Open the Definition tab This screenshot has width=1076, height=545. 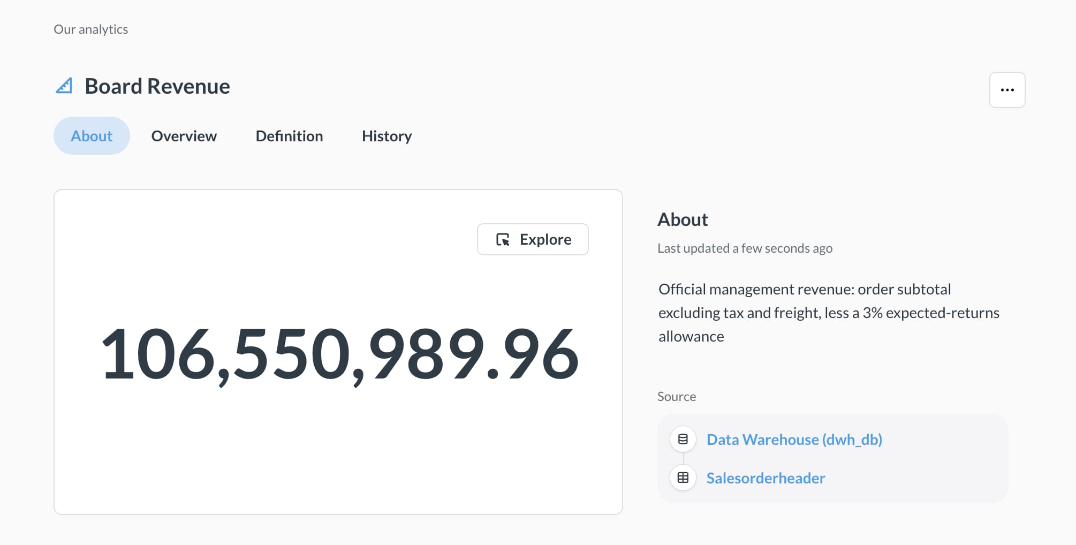289,136
